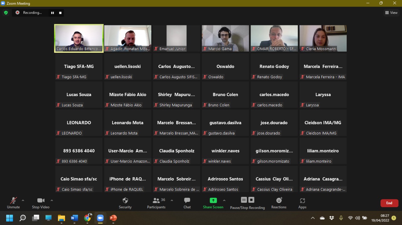Expand share options arrow beside Share Screen

224,200
